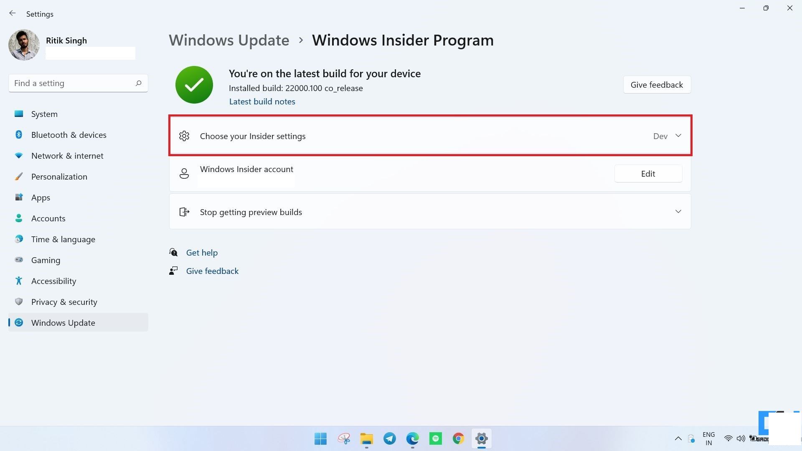Click Give feedback button
Image resolution: width=802 pixels, height=451 pixels.
pos(657,84)
